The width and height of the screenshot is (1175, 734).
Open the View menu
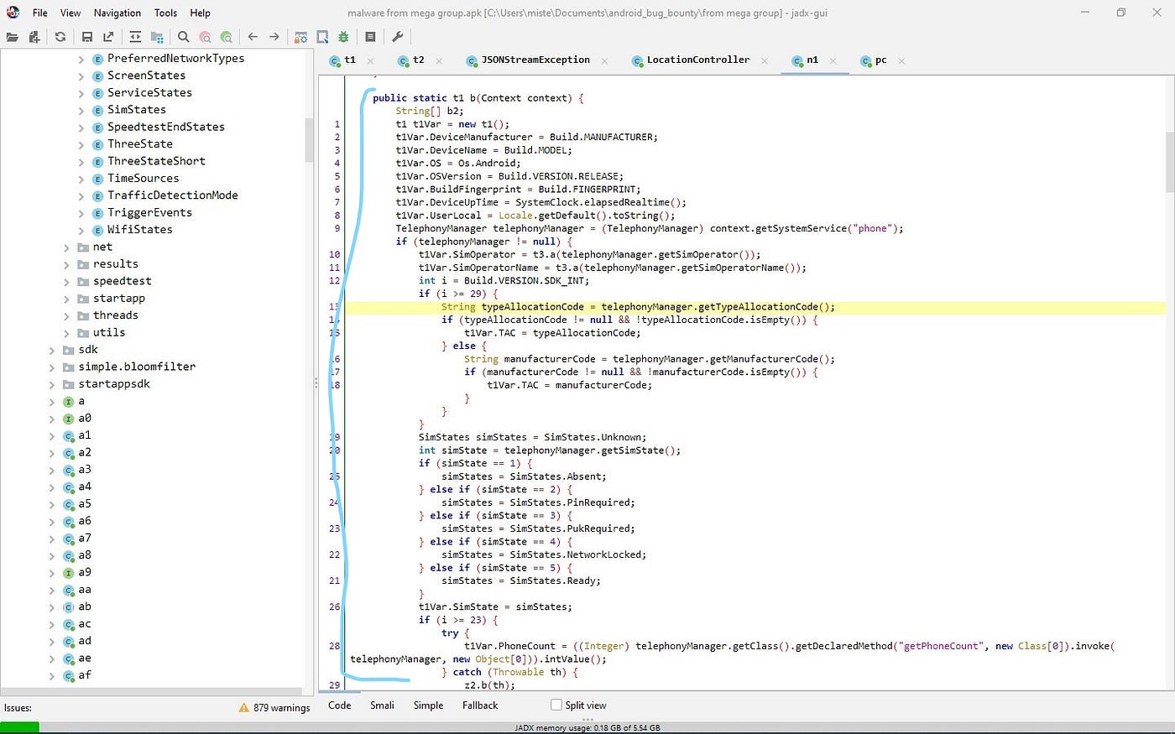click(70, 13)
